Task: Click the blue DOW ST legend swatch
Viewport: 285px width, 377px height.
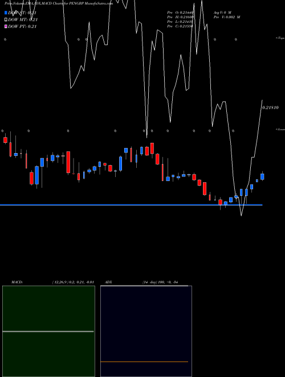Action: 6,13
